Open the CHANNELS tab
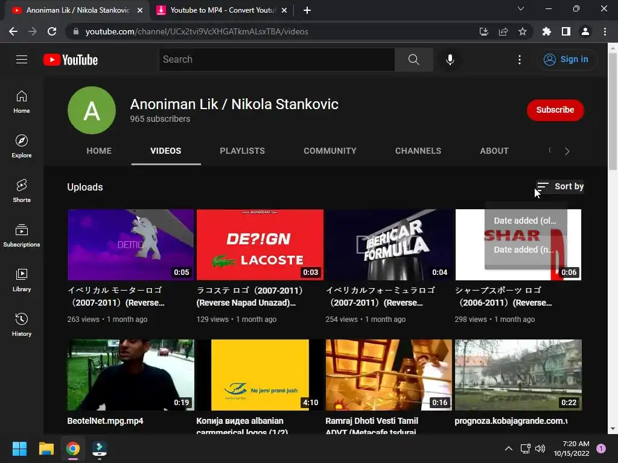 418,151
